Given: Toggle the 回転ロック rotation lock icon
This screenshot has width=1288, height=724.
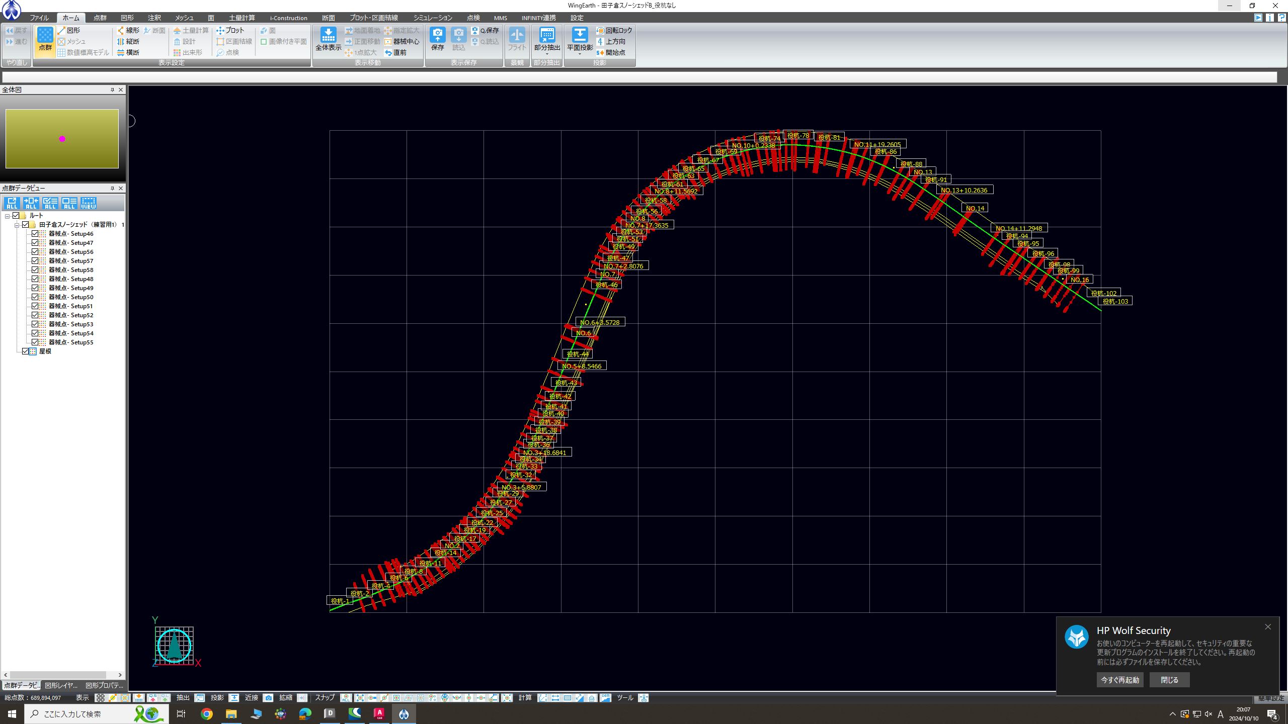Looking at the screenshot, I should coord(600,31).
